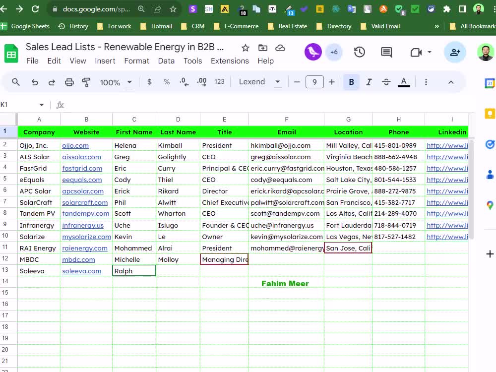Image resolution: width=496 pixels, height=372 pixels.
Task: Open Google Keep side panel
Action: (x=490, y=113)
